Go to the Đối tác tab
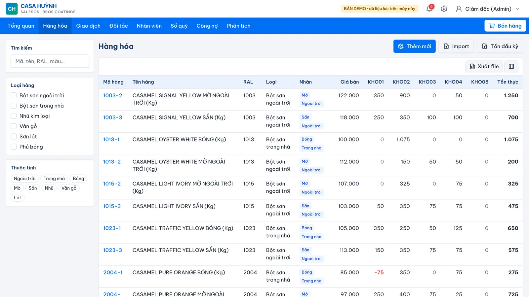This screenshot has width=529, height=297. click(x=119, y=26)
